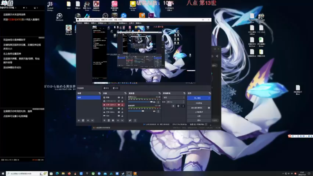Open Playagain desktop icon

tap(68, 30)
